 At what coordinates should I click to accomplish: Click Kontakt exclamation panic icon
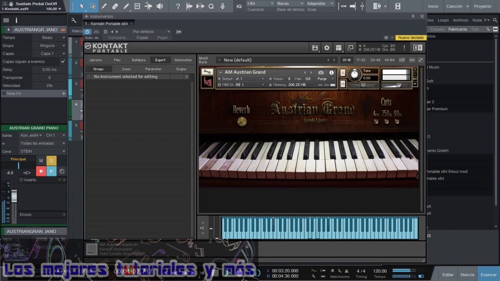tap(404, 48)
